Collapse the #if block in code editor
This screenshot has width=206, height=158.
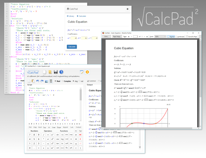(10, 26)
